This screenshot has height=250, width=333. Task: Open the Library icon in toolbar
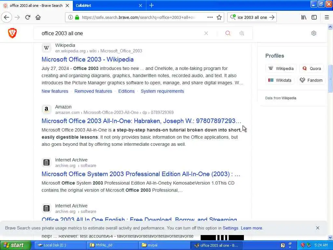[x=304, y=18]
